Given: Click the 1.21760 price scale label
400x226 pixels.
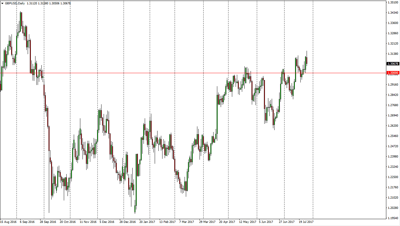Looking at the screenshot, I should pyautogui.click(x=393, y=187).
